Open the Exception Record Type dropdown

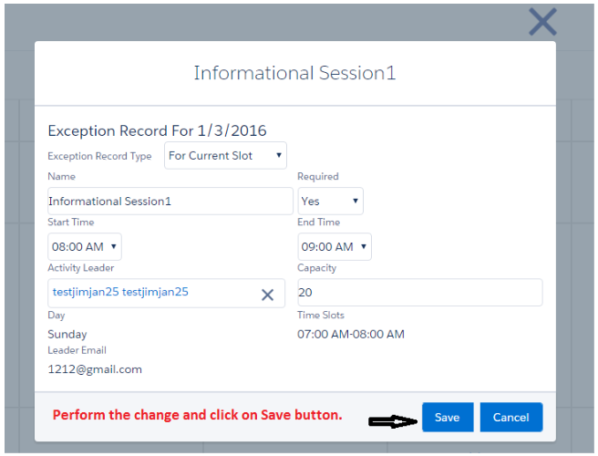pyautogui.click(x=225, y=156)
